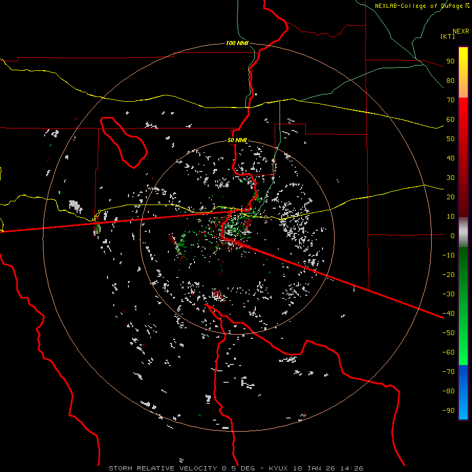Click the 50 value on the velocity scale

click(450, 139)
